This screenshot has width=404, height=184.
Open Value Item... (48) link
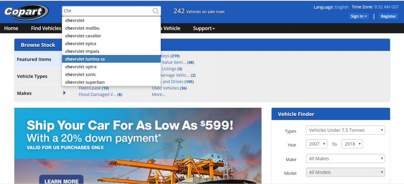(178, 62)
